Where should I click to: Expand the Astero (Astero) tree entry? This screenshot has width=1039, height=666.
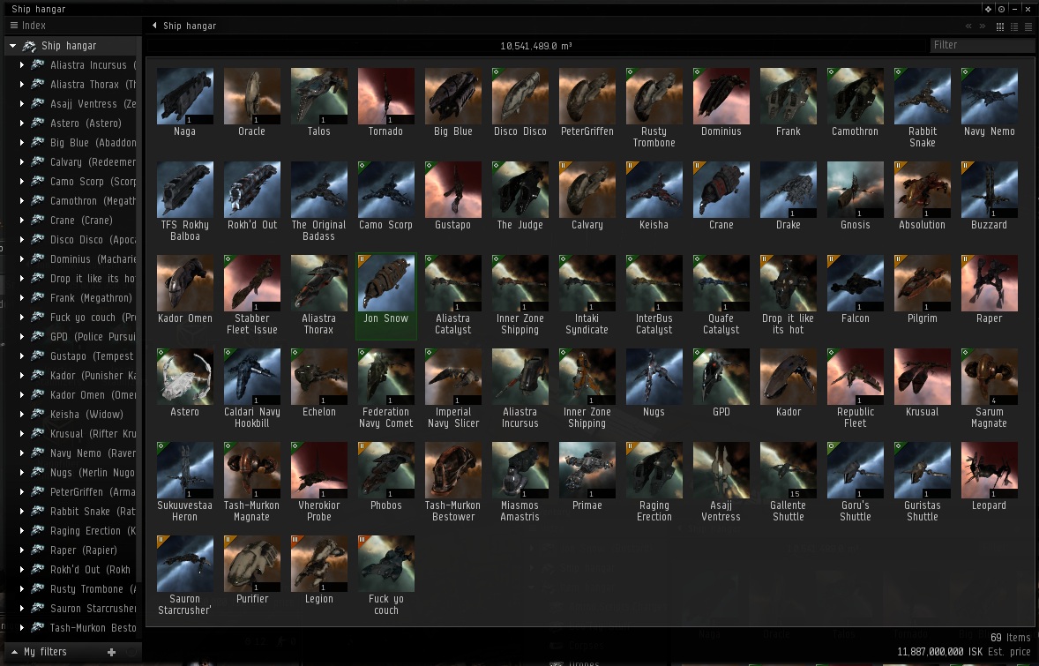pyautogui.click(x=22, y=123)
